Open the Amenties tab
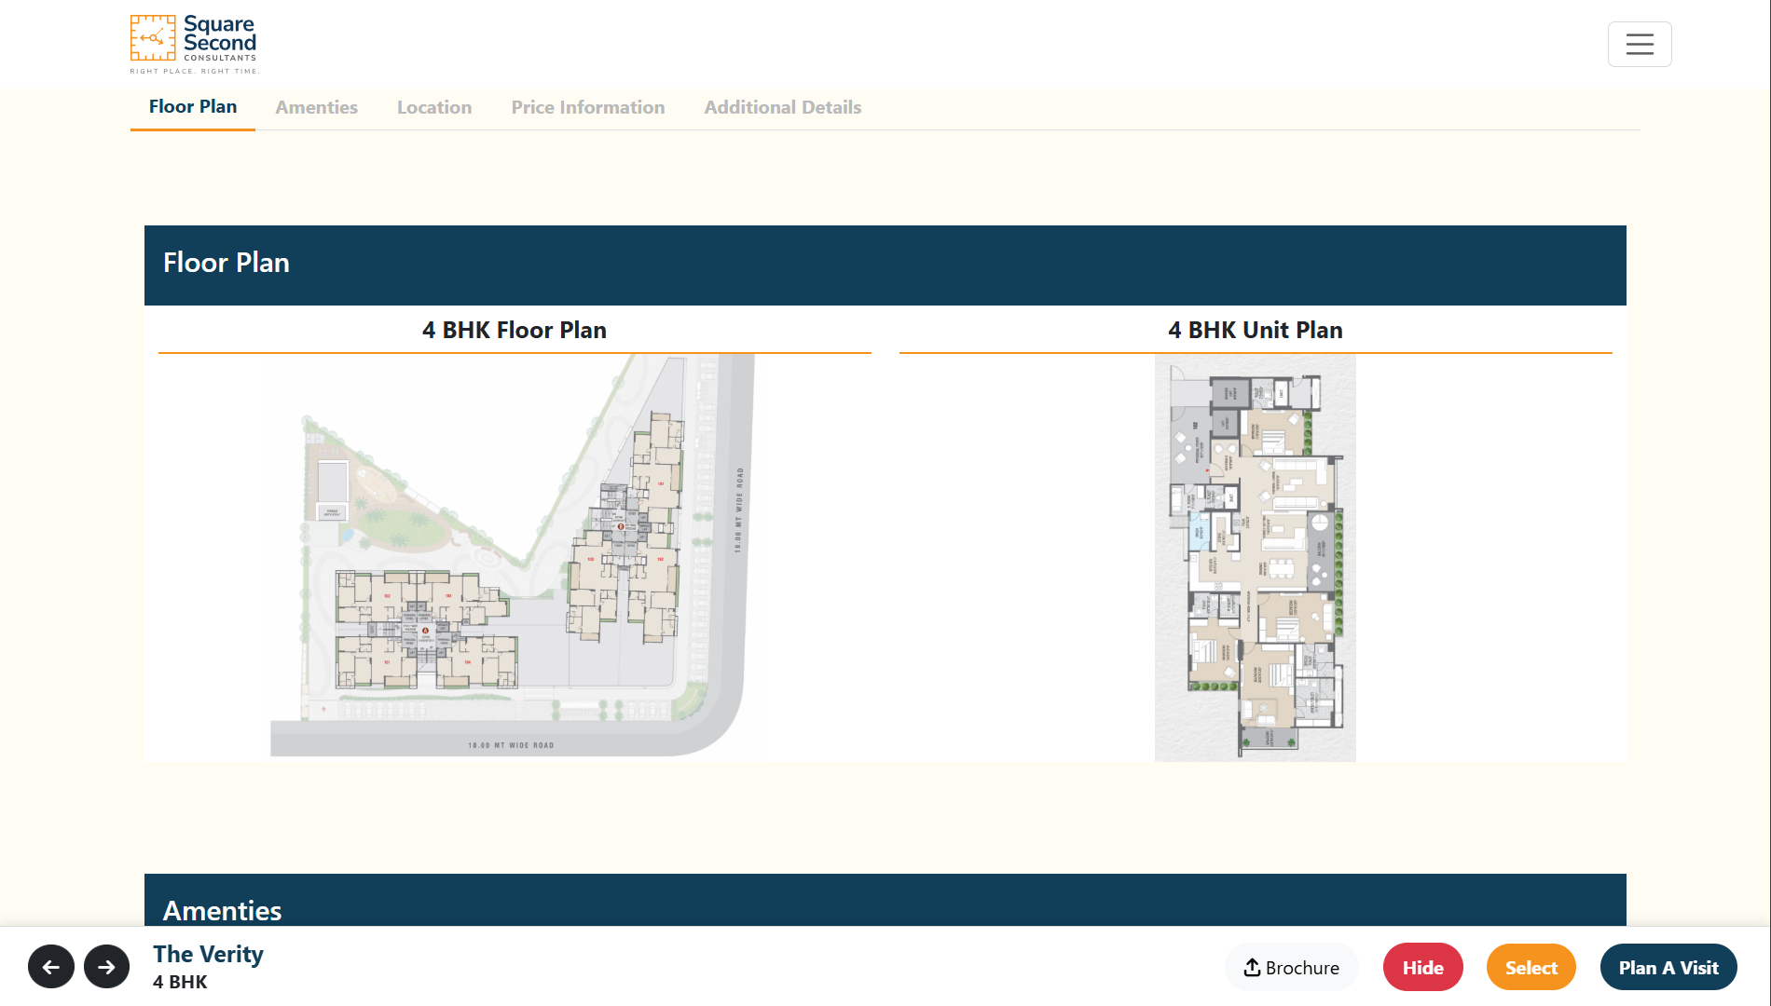 point(317,107)
